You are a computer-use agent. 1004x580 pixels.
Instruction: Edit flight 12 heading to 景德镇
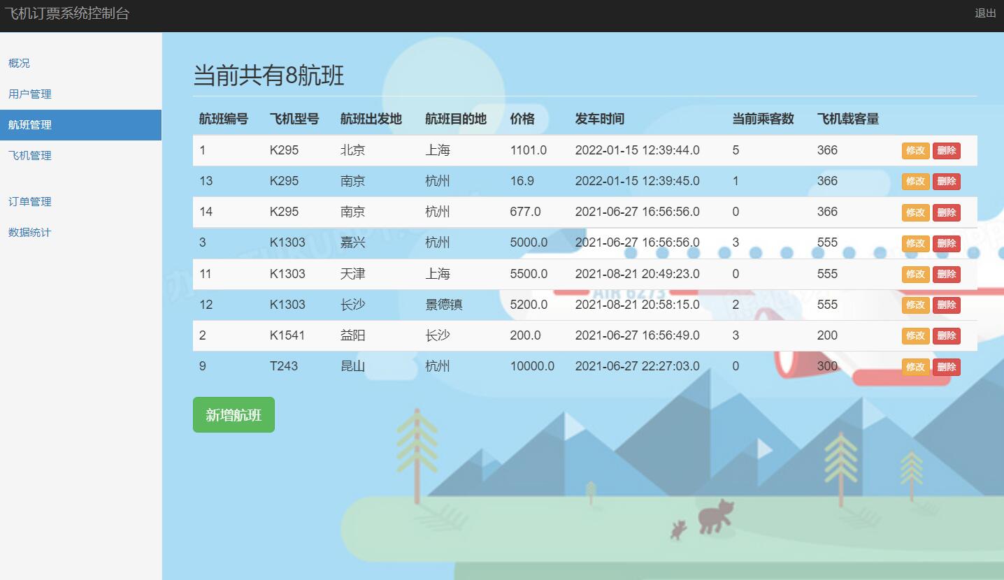tap(915, 305)
